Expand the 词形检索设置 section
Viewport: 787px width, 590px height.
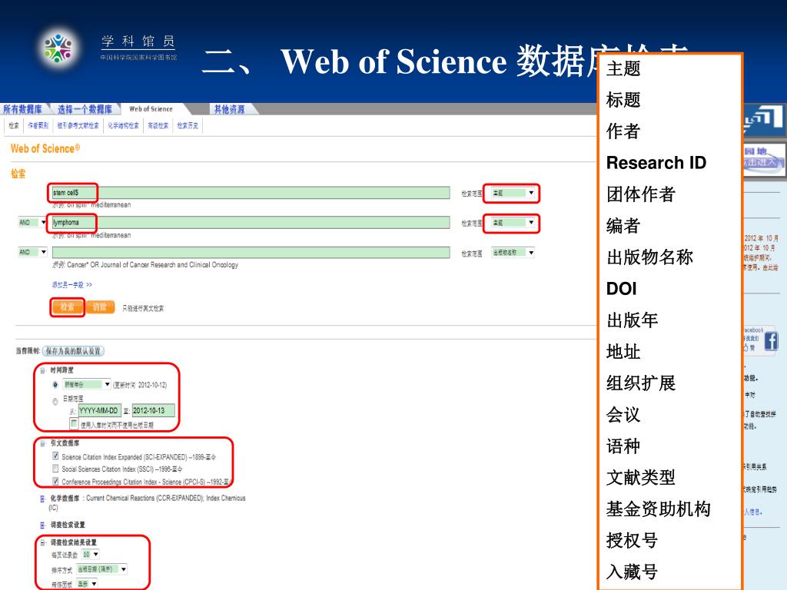(43, 525)
